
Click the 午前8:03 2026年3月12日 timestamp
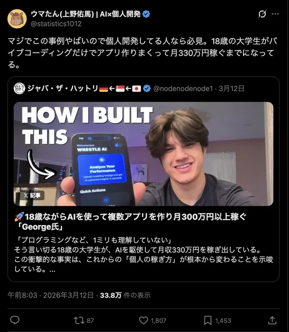(51, 295)
